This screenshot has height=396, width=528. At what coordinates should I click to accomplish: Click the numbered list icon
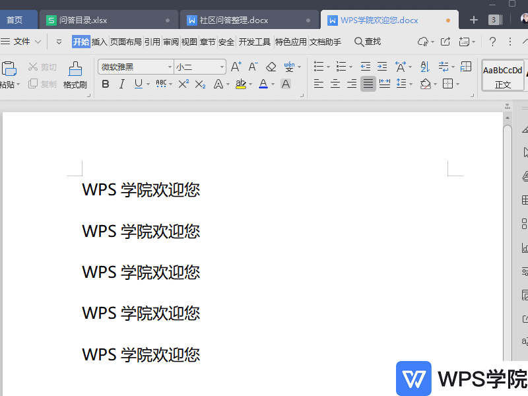coord(341,67)
